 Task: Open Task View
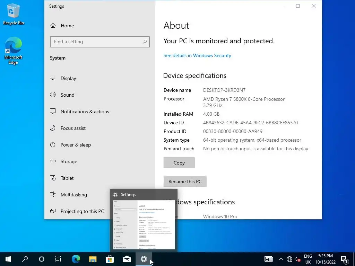click(58, 259)
